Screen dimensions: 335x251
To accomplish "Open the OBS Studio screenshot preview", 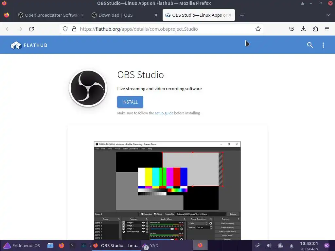I will tap(167, 191).
